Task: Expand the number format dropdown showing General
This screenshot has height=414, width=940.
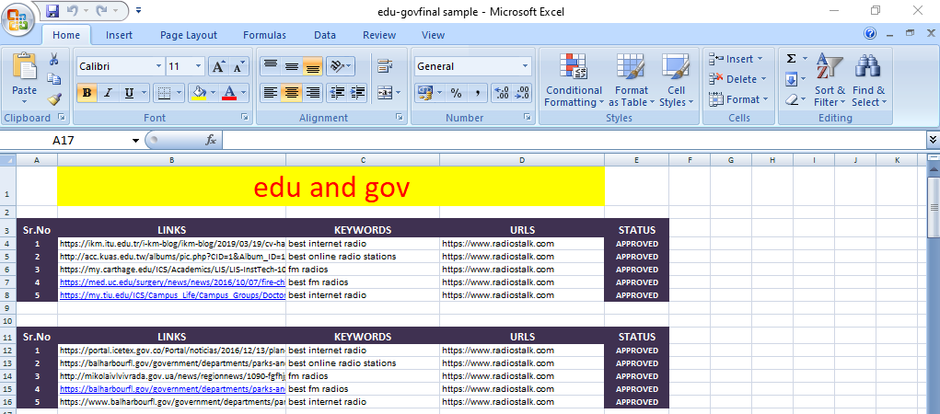Action: [526, 66]
